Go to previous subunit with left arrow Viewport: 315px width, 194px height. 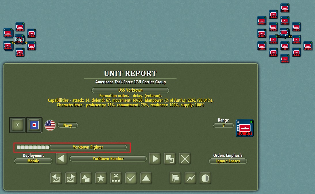[61, 159]
